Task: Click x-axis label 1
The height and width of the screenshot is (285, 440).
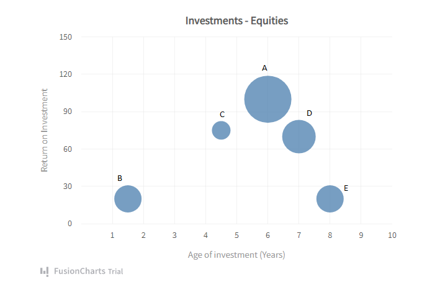Action: [x=112, y=235]
